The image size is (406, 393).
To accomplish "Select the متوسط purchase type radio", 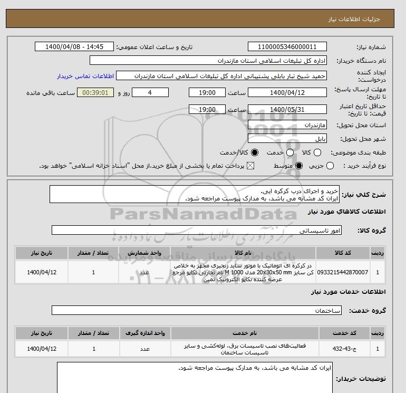I will pyautogui.click(x=299, y=166).
